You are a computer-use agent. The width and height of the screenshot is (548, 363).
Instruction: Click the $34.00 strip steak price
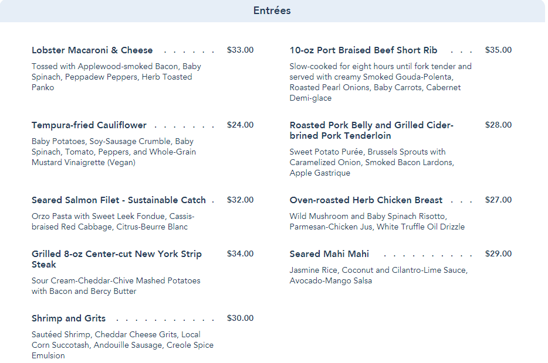pos(240,254)
